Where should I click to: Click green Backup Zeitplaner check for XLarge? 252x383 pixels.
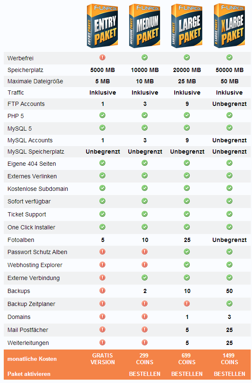point(229,303)
